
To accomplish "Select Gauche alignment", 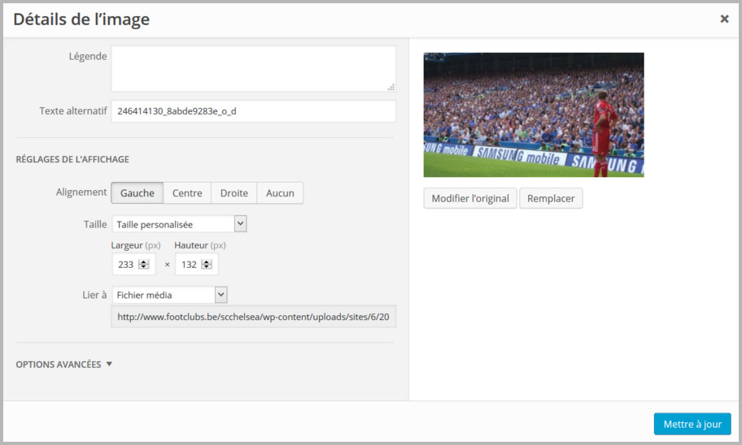I will [137, 192].
